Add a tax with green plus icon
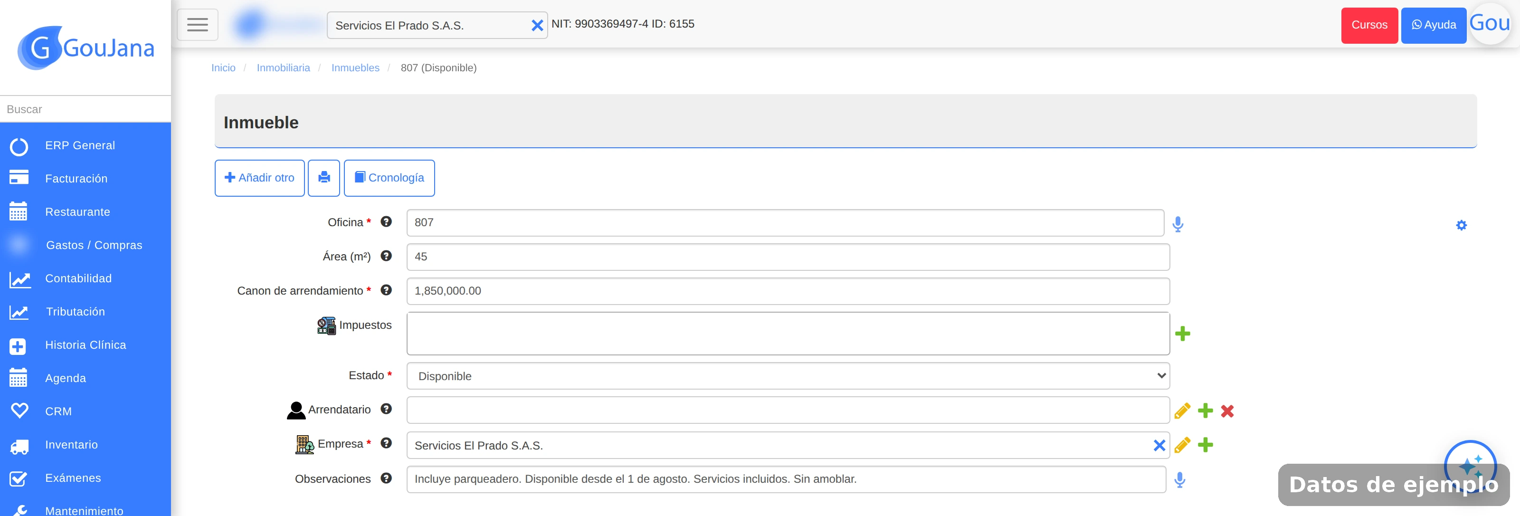 [1182, 334]
